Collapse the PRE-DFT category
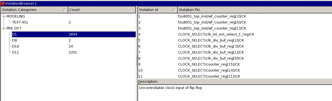 click(4, 28)
